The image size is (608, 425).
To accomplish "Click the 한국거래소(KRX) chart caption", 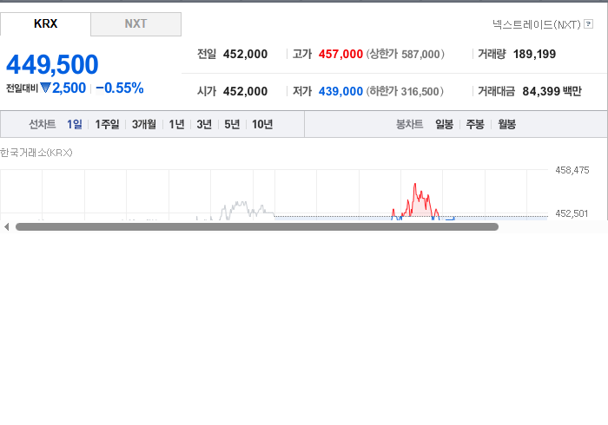I will click(x=36, y=153).
